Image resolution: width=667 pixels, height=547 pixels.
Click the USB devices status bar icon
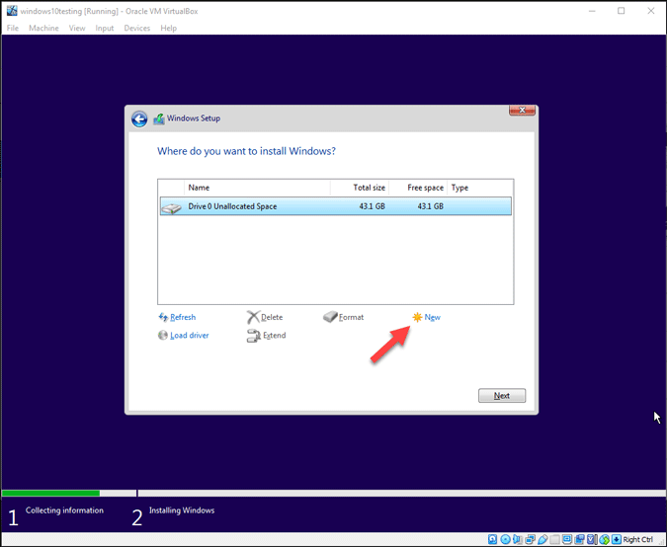[543, 539]
